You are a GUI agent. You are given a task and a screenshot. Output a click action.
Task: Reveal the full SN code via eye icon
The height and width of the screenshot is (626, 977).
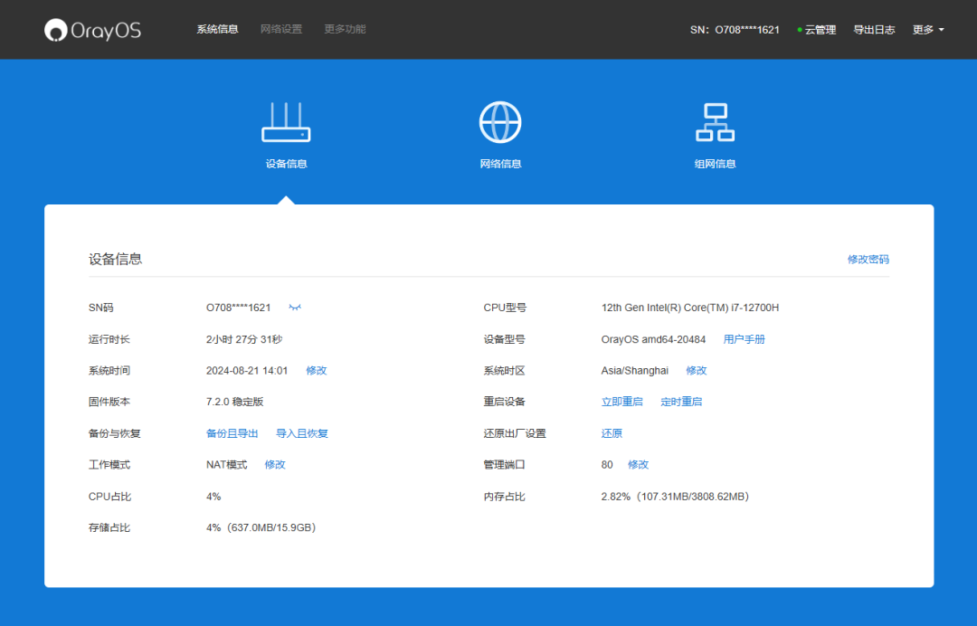pyautogui.click(x=295, y=308)
